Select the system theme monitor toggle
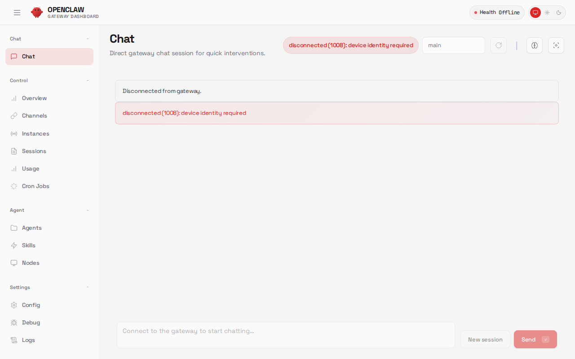This screenshot has height=359, width=575. coord(535,13)
